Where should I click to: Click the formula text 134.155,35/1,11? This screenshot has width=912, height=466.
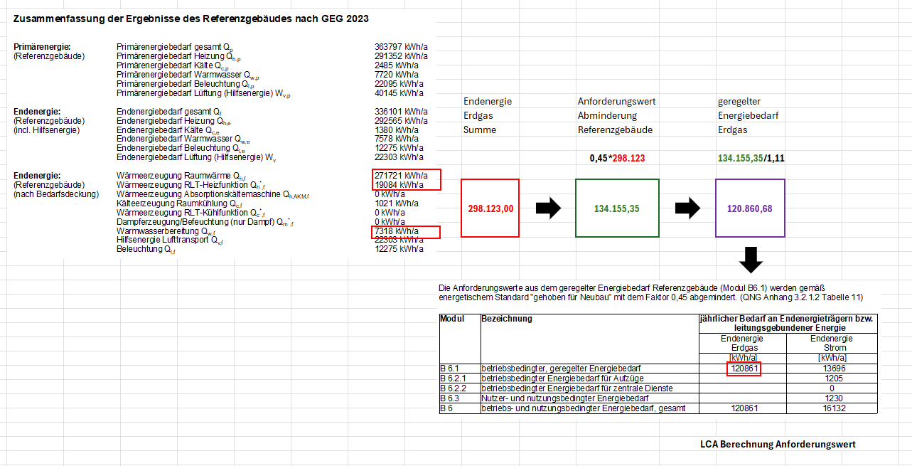pyautogui.click(x=751, y=158)
